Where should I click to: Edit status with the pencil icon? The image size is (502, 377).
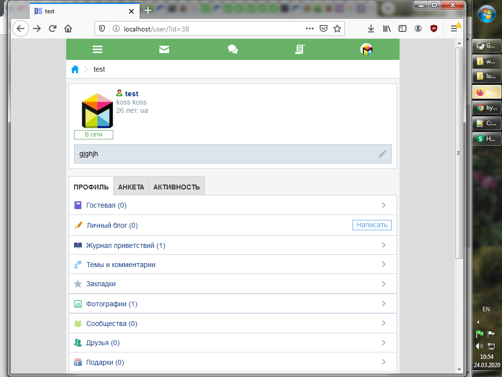(382, 154)
